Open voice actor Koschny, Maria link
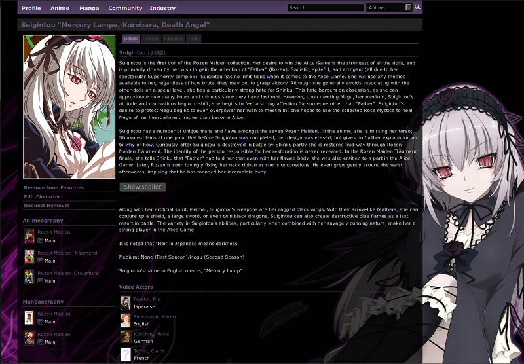 (151, 334)
